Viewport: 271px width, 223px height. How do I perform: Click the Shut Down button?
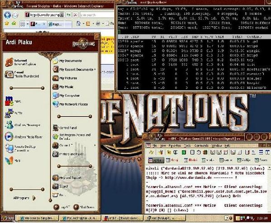[84, 207]
